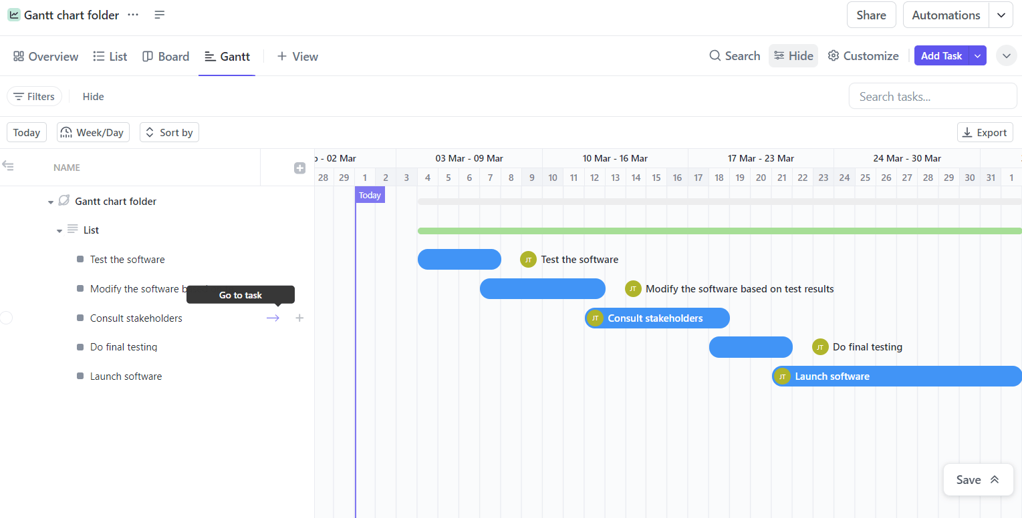
Task: Click the Share button
Action: click(871, 14)
